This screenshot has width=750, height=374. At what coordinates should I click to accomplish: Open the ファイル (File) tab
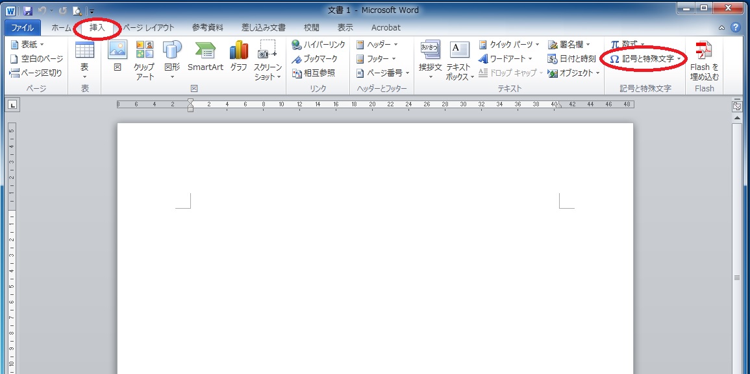point(23,28)
